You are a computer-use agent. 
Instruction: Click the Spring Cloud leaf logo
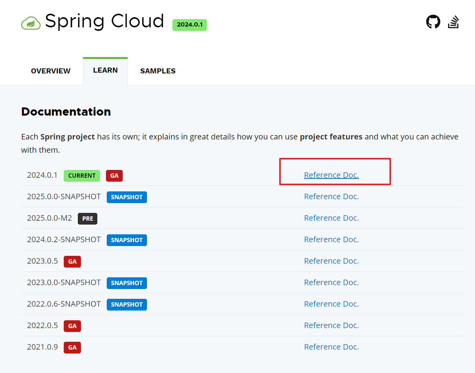[31, 23]
